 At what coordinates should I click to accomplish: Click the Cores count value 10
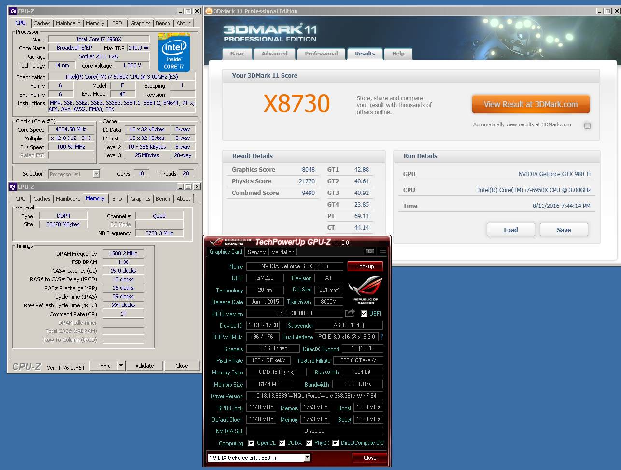141,173
